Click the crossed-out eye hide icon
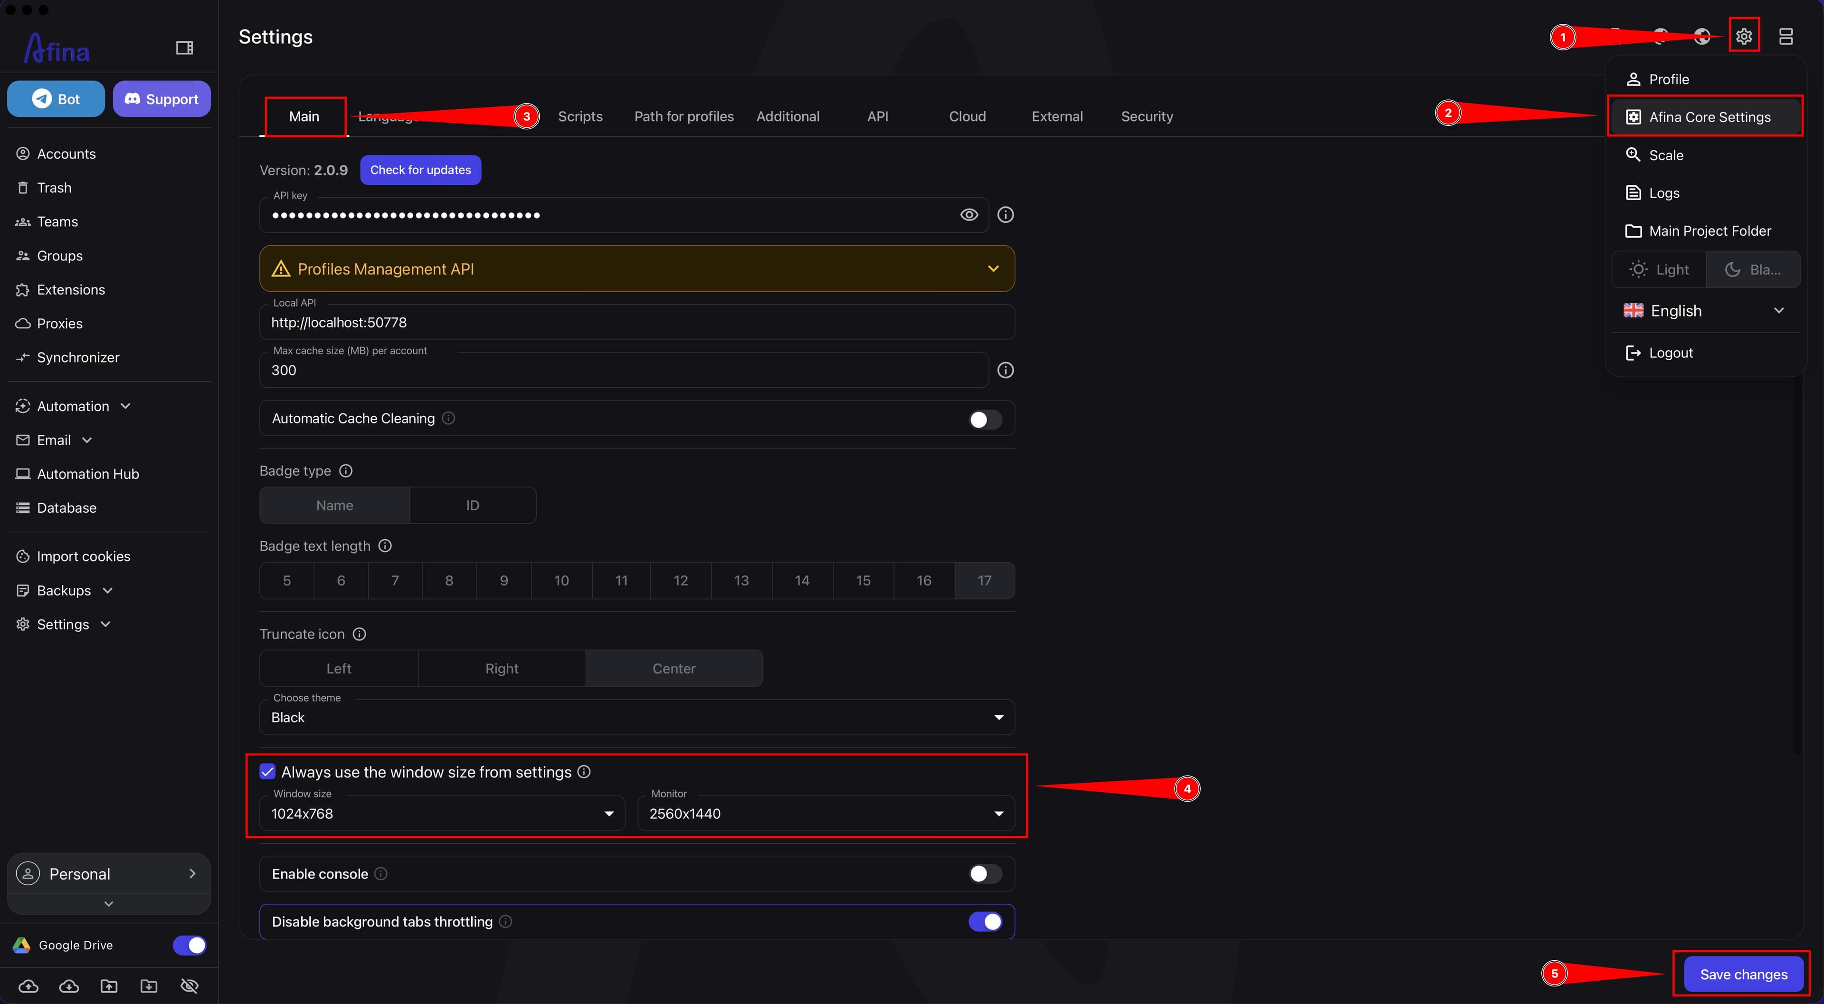 (189, 985)
